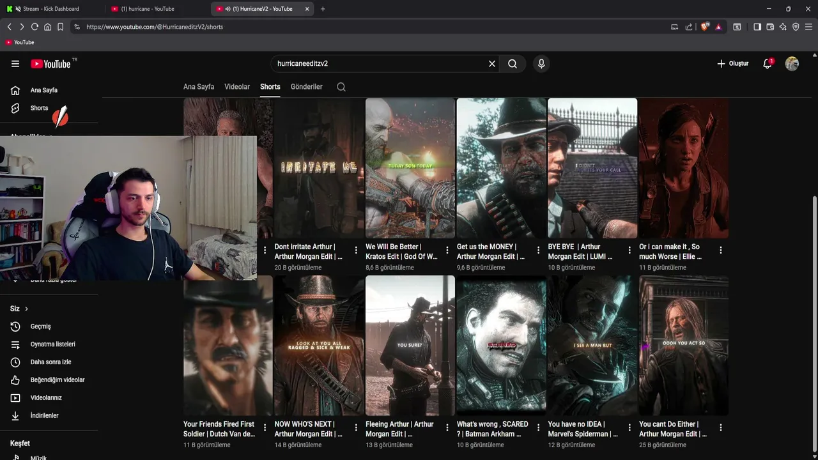Switch to Stream - Kick Dashboard tab
818x460 pixels.
tap(51, 9)
